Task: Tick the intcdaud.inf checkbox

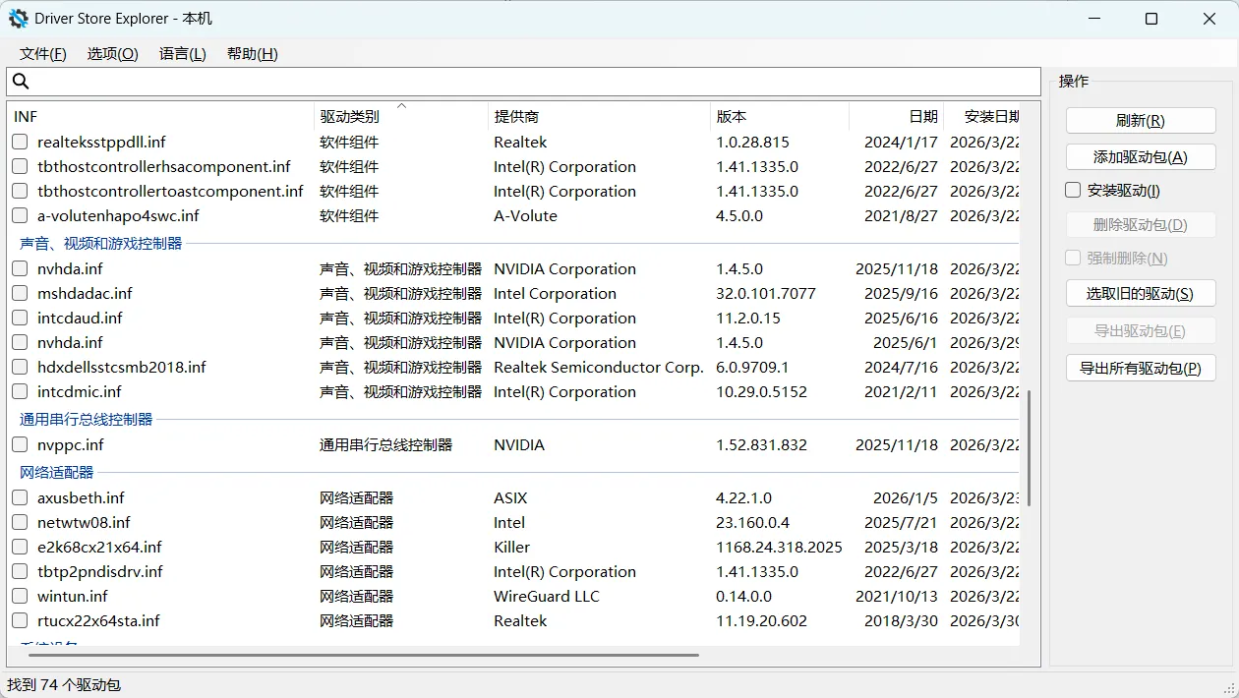Action: point(20,319)
